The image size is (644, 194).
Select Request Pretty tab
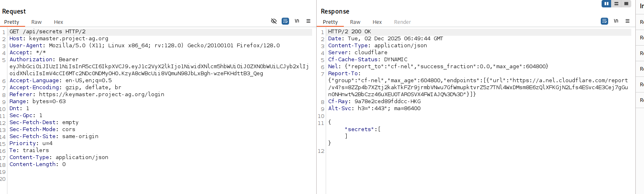(12, 22)
